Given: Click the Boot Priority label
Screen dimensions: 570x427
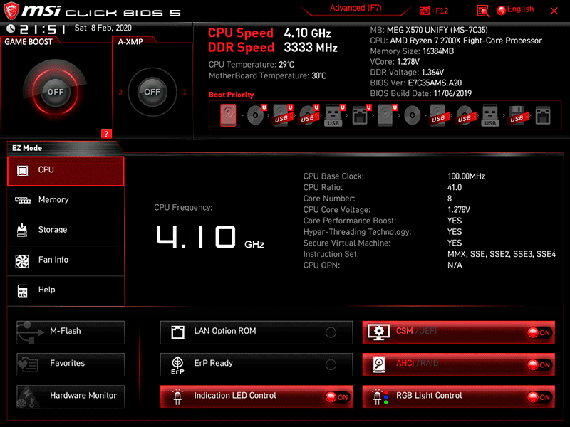Looking at the screenshot, I should (231, 95).
